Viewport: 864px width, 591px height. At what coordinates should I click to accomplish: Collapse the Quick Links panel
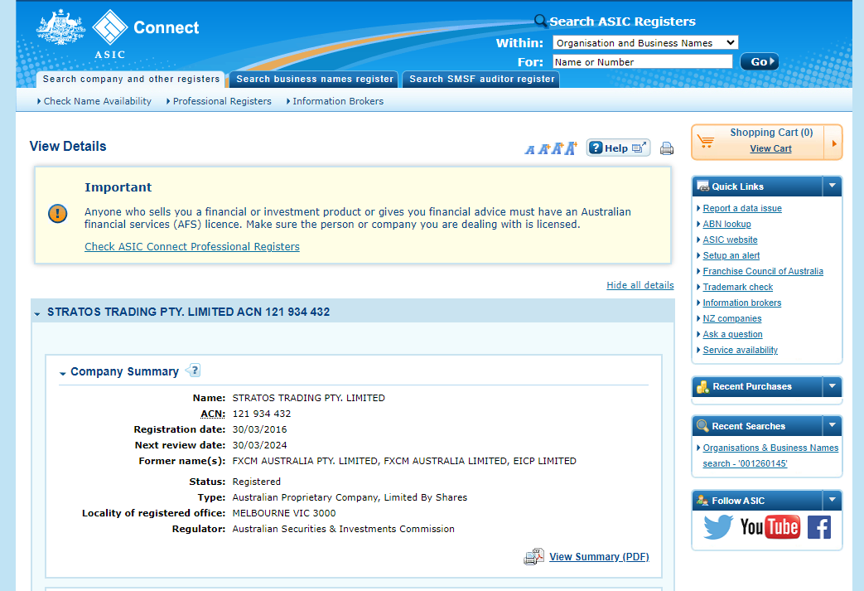tap(833, 187)
